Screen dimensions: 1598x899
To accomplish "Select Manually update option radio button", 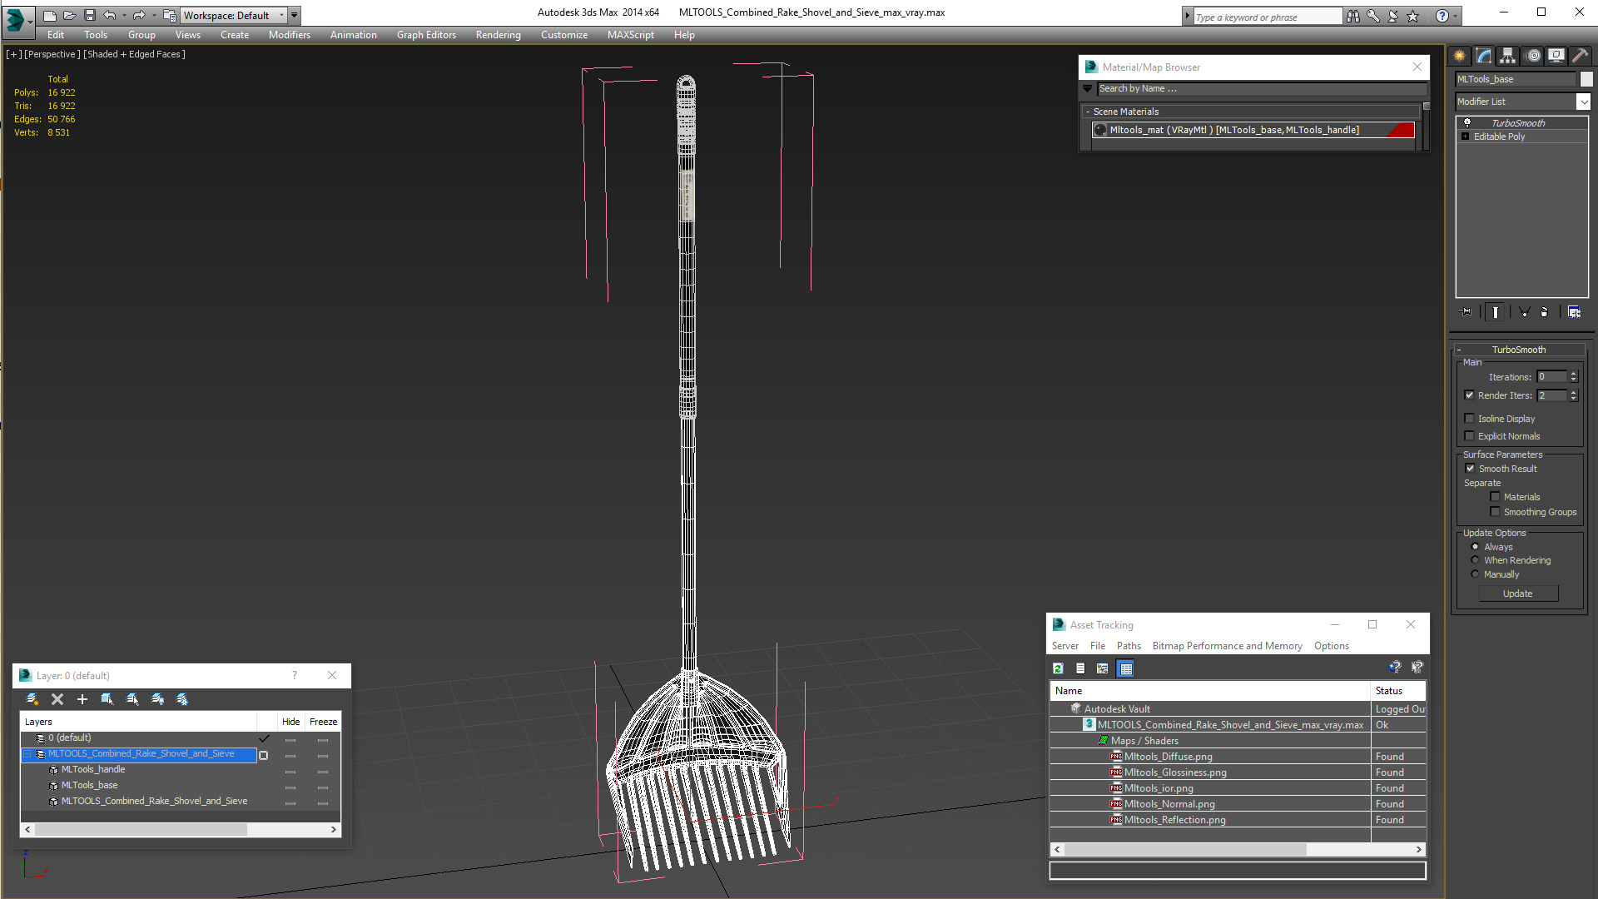I will click(1475, 574).
